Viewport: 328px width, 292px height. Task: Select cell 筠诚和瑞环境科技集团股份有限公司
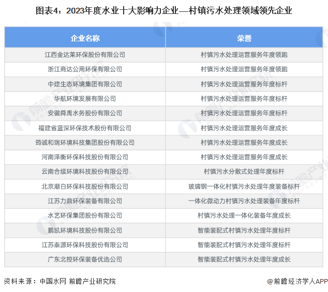[85, 143]
